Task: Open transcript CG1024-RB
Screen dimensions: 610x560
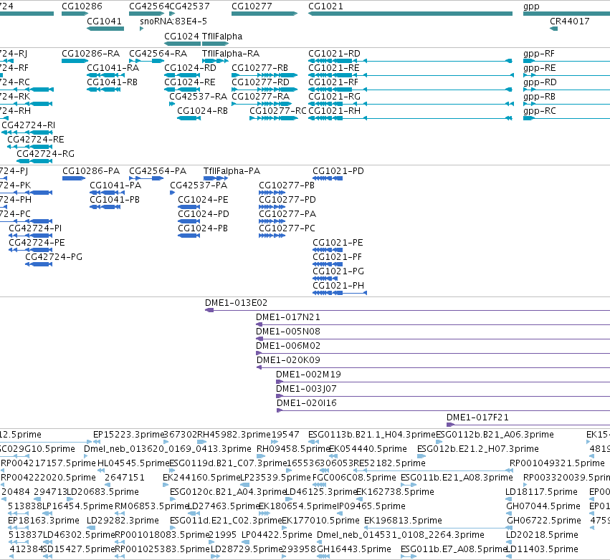Action: [x=202, y=111]
